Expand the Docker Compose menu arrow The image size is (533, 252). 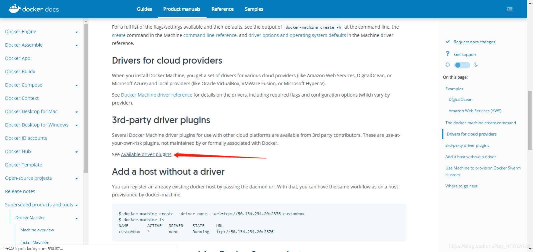coord(77,86)
